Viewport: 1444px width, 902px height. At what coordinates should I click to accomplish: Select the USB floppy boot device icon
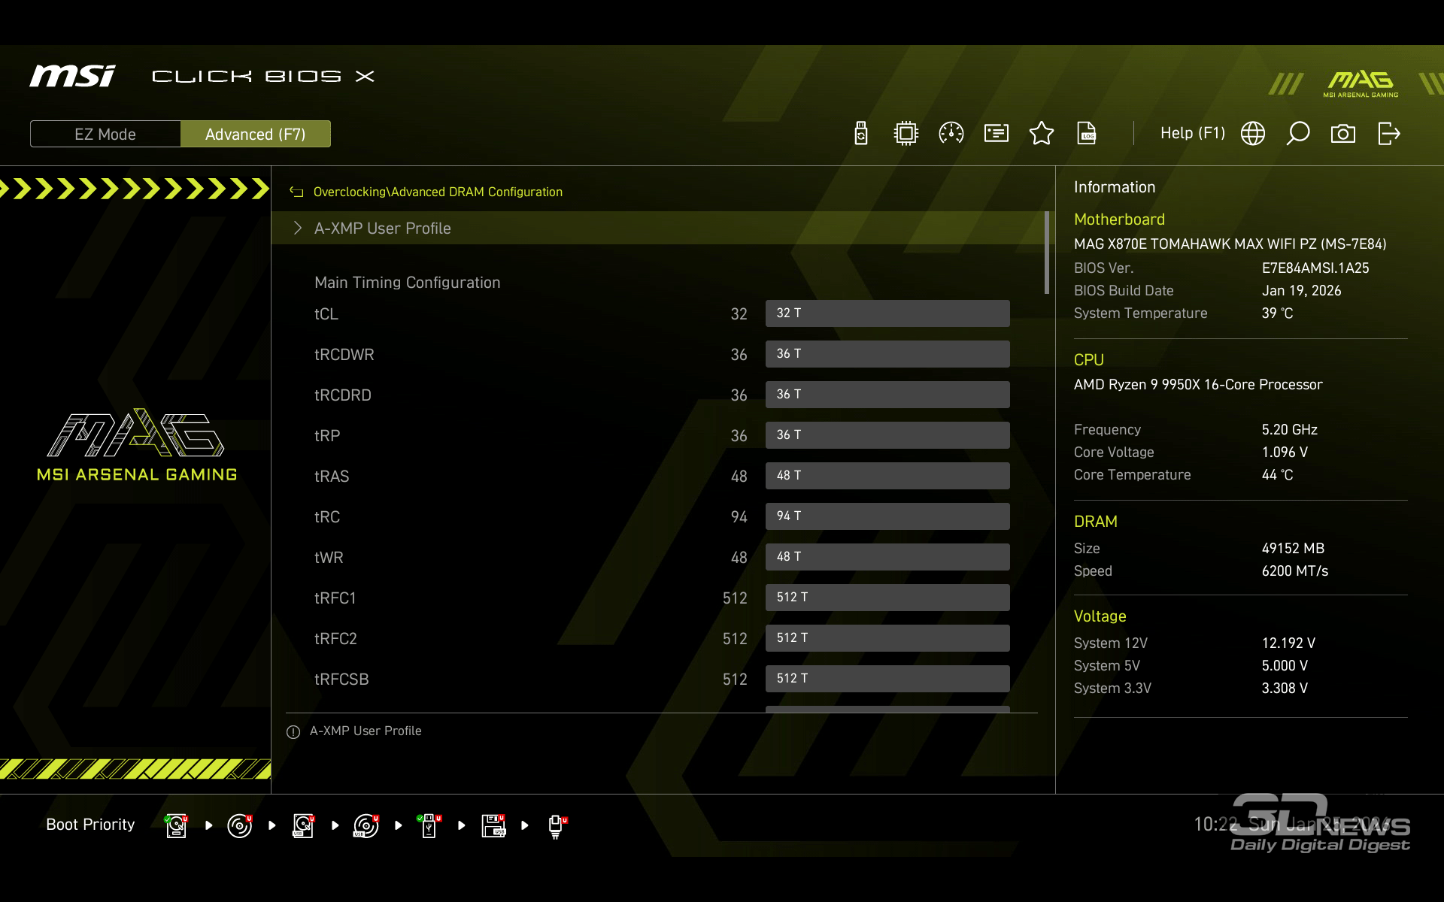(493, 825)
